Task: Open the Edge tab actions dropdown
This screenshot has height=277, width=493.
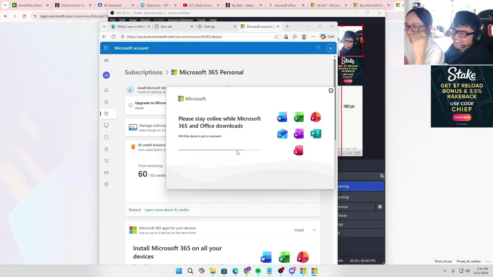Action: (104, 27)
